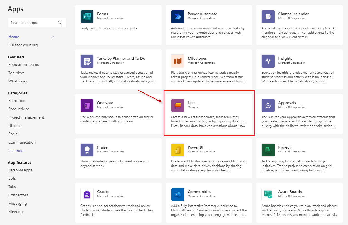Focus the Search all apps field
348x225 pixels.
pyautogui.click(x=37, y=23)
